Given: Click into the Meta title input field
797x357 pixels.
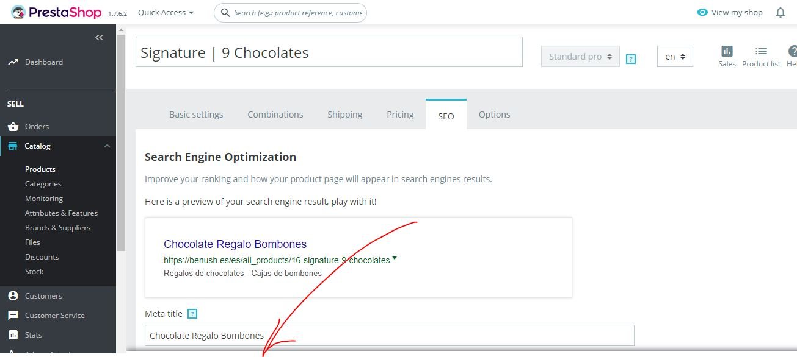Looking at the screenshot, I should (x=389, y=336).
